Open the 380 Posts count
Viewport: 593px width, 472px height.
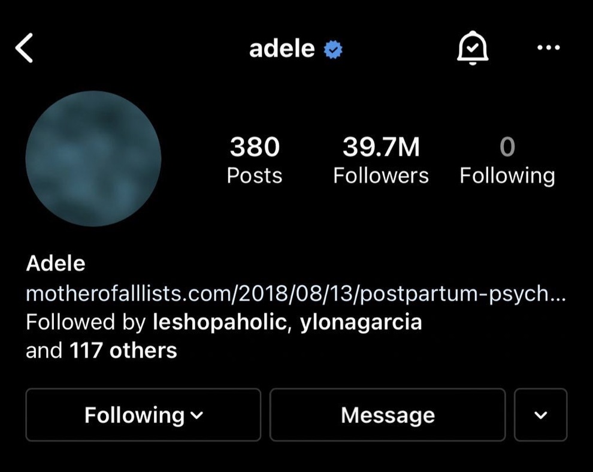pyautogui.click(x=255, y=161)
